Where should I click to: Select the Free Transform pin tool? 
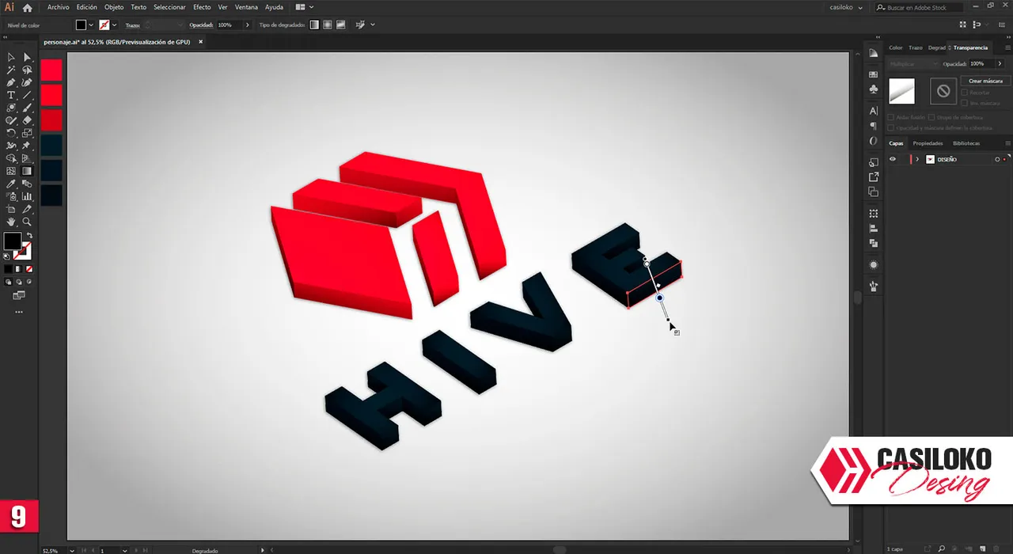pos(27,146)
